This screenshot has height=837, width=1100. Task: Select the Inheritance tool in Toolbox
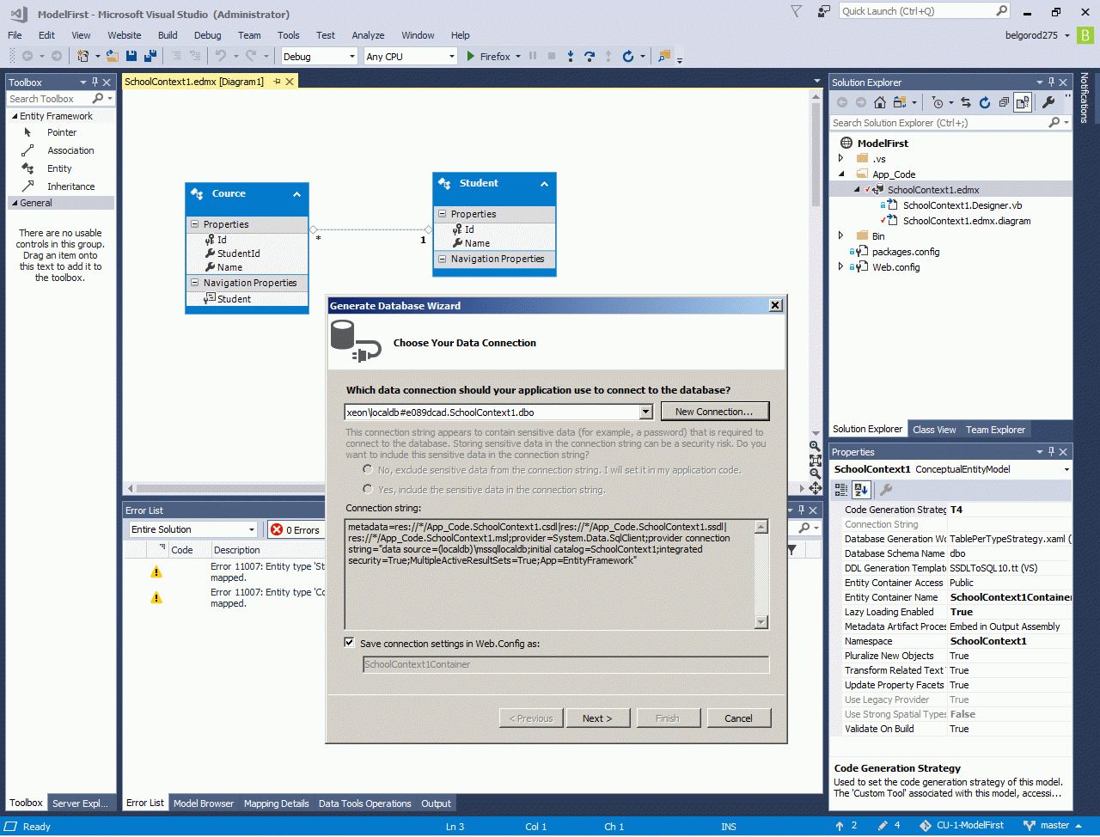[x=70, y=186]
